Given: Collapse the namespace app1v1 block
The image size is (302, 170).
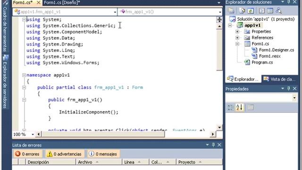Looking at the screenshot, I should (24, 75).
